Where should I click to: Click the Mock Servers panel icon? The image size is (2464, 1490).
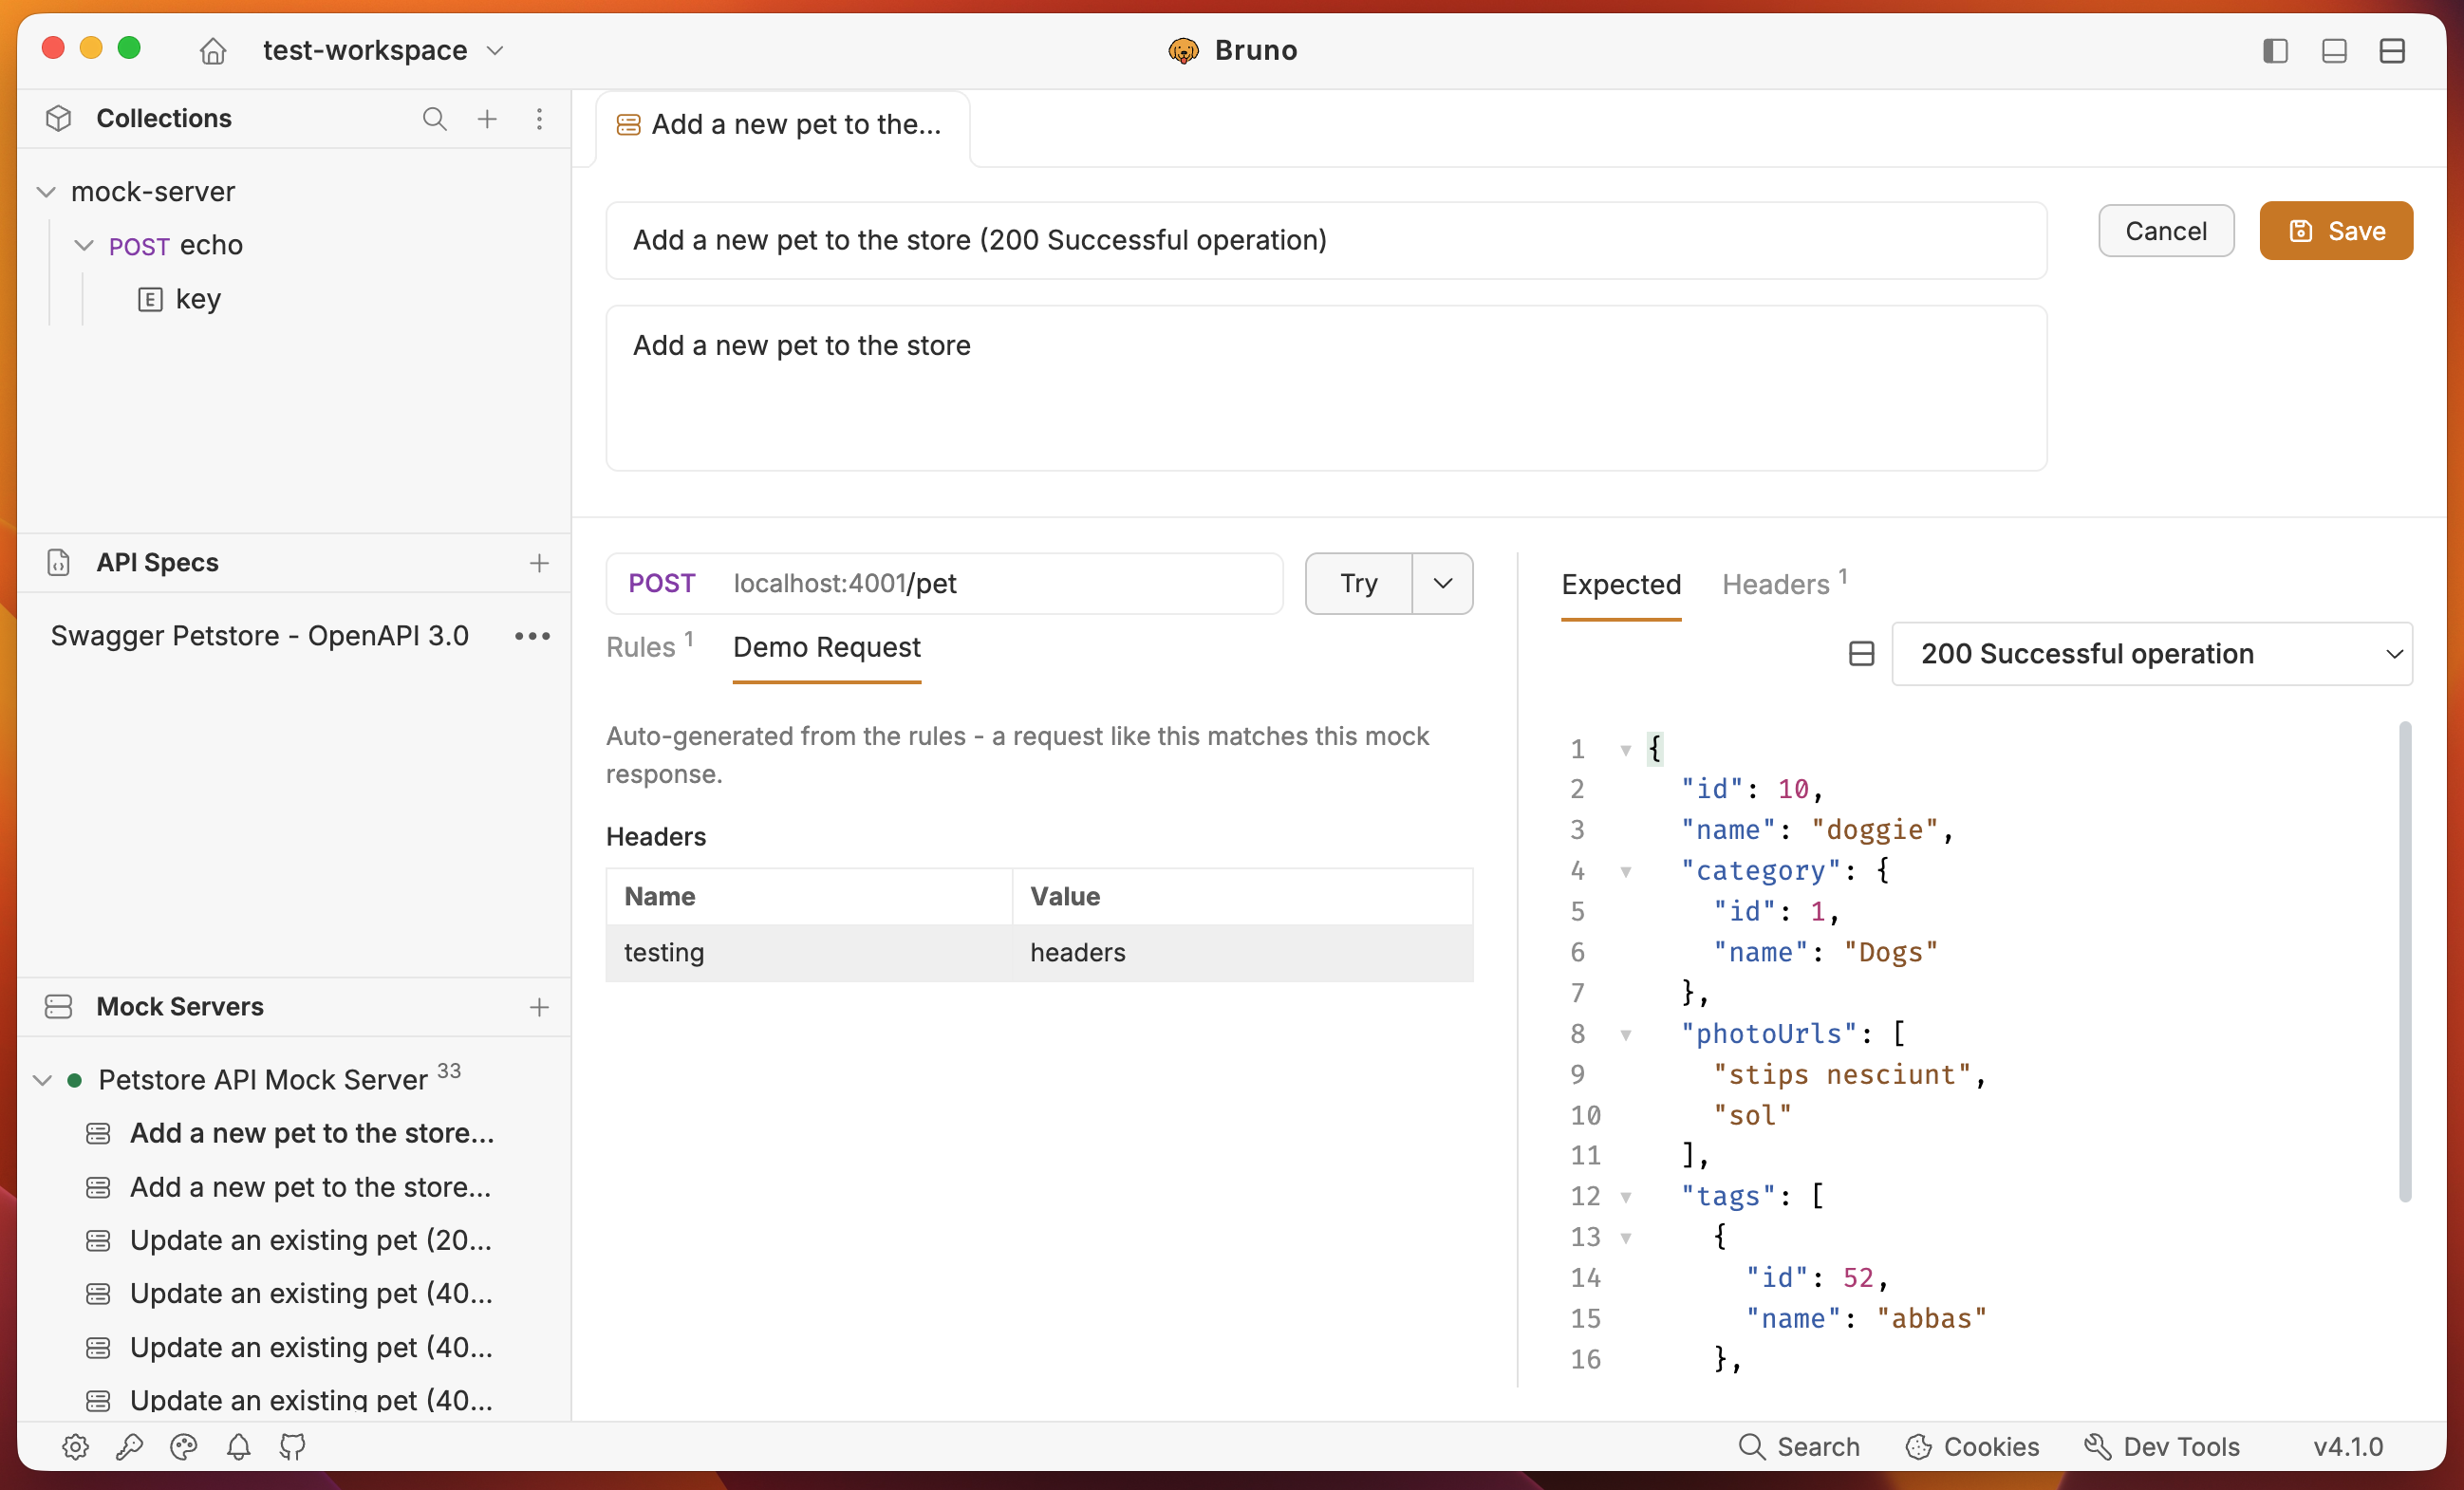[x=58, y=1007]
